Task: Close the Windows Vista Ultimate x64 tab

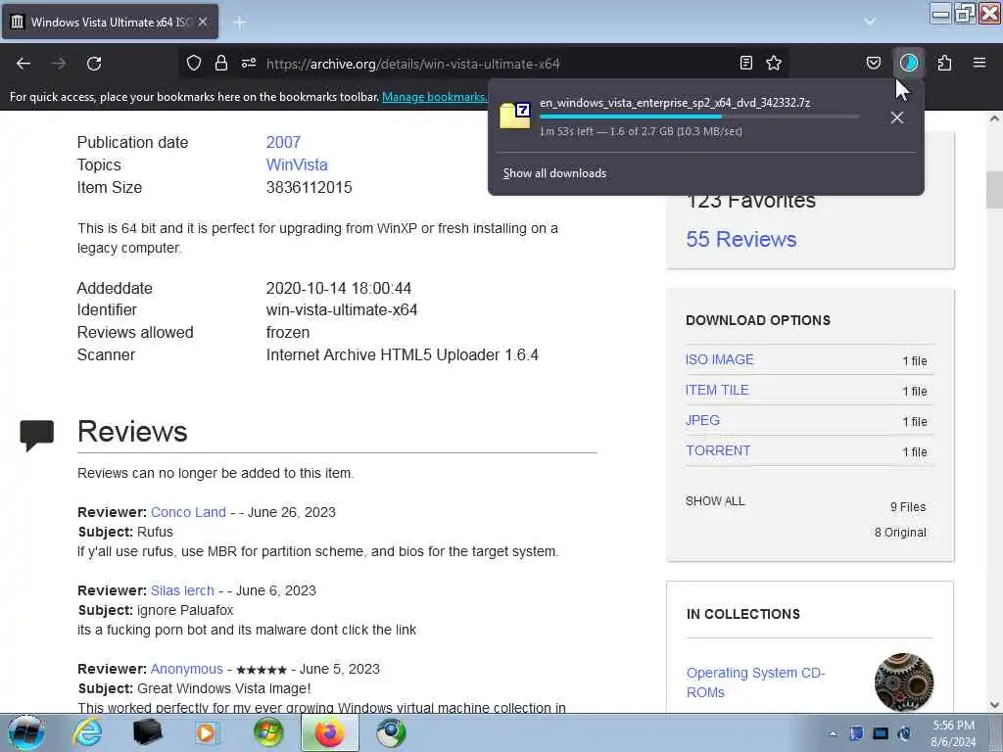Action: pos(203,22)
